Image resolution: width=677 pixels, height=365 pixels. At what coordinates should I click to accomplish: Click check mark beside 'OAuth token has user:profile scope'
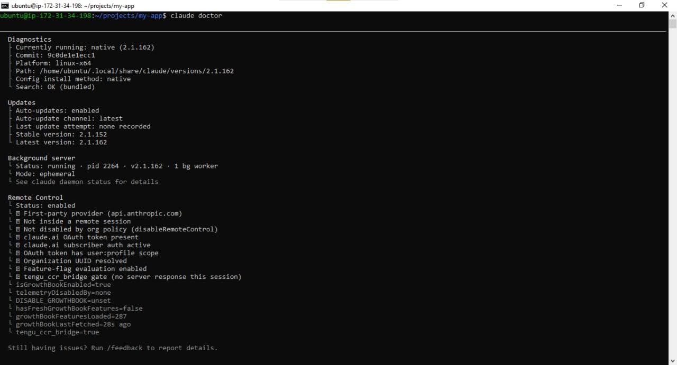[18, 254]
